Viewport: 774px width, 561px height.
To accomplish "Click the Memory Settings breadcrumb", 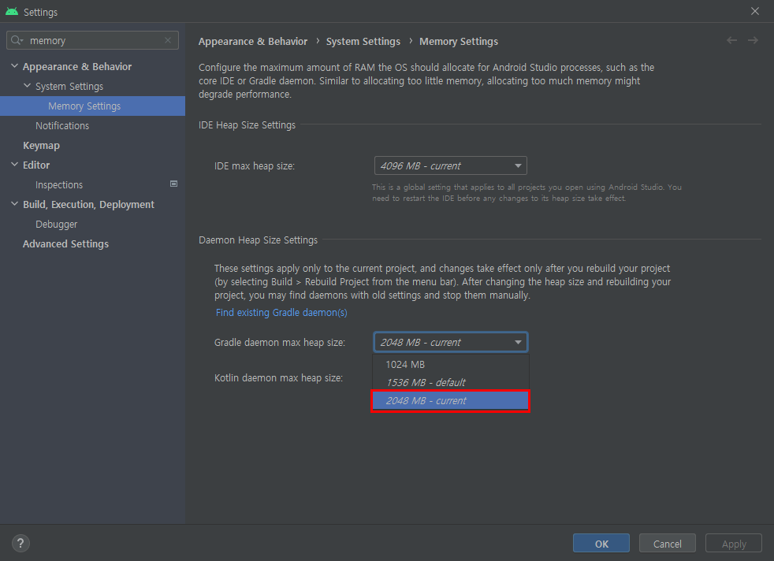I will pos(459,42).
